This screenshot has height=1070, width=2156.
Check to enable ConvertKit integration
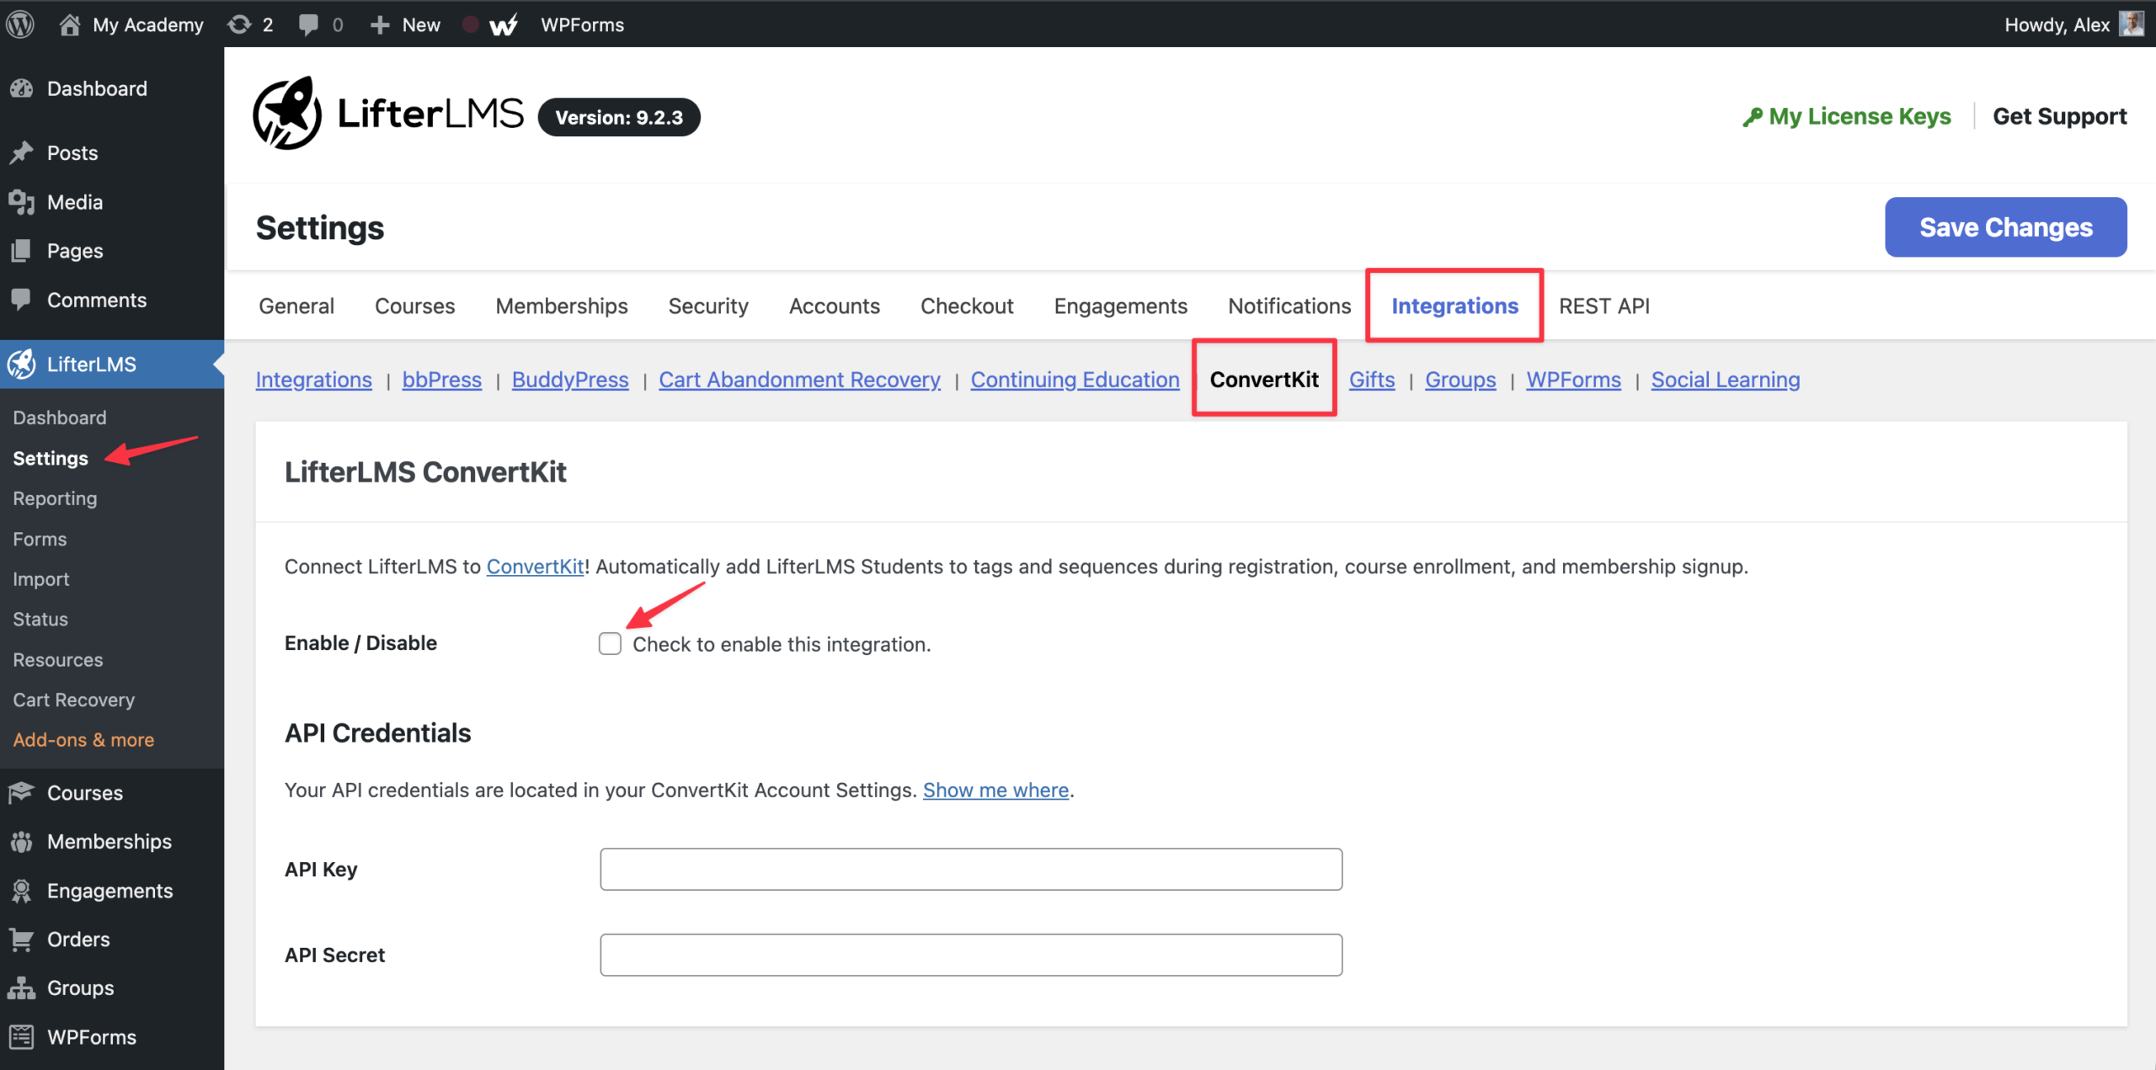click(610, 644)
